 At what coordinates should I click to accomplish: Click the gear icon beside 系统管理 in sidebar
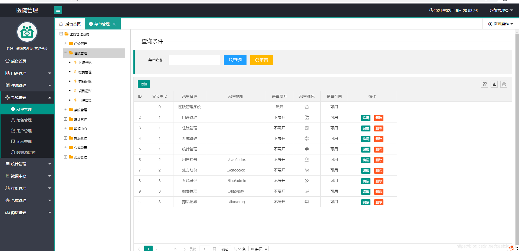[7, 97]
